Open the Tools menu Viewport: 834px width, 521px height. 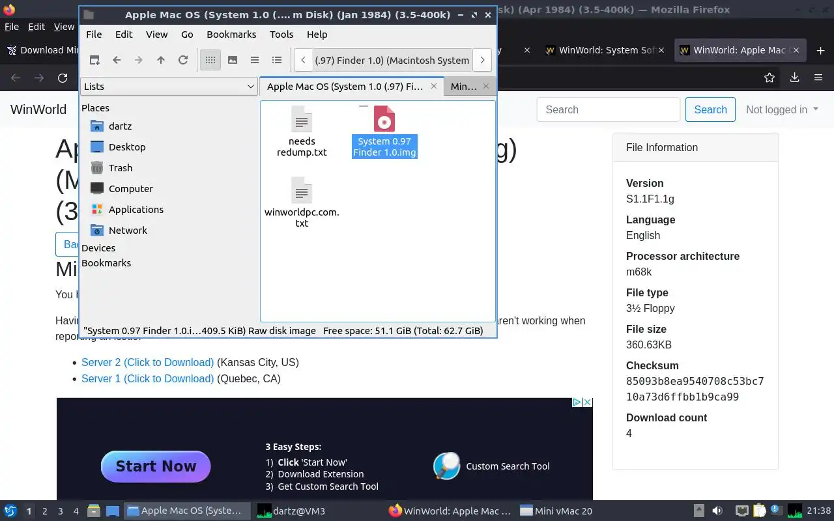pyautogui.click(x=281, y=35)
